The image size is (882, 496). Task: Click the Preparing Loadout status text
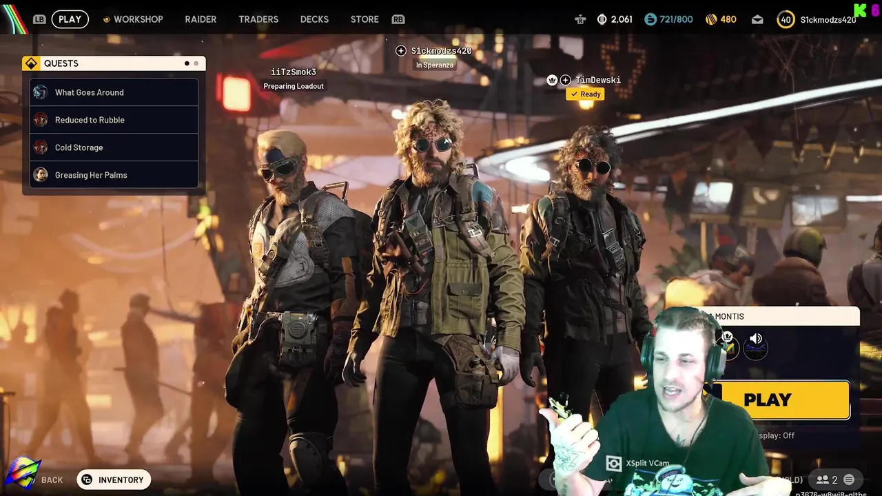[294, 86]
